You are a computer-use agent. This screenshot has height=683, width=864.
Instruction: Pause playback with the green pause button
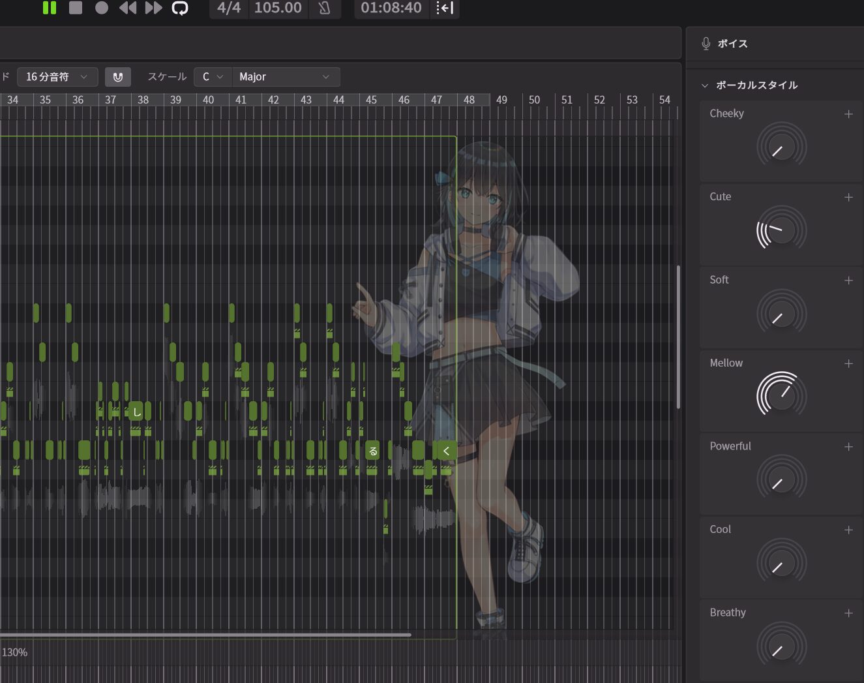[50, 8]
